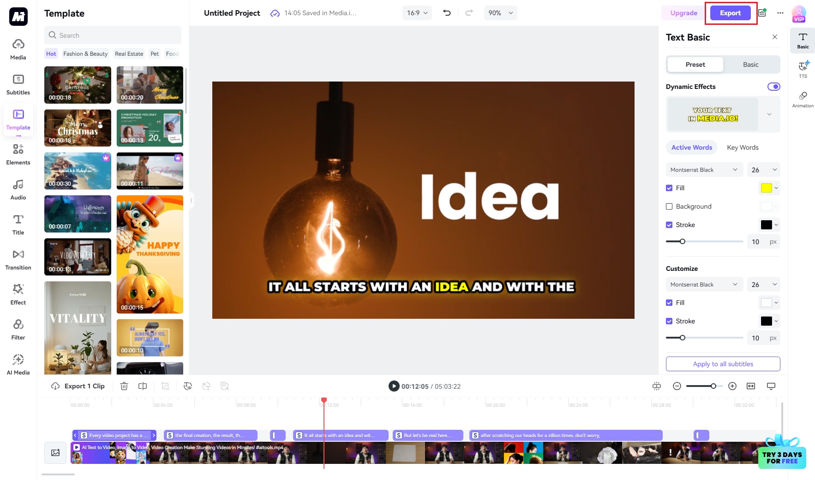Viewport: 815px width, 480px height.
Task: Click the add media track icon
Action: tap(55, 453)
